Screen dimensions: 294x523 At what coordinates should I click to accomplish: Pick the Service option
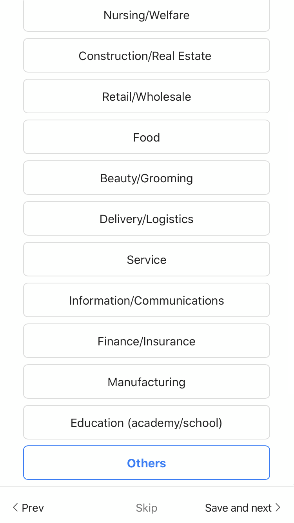147,260
